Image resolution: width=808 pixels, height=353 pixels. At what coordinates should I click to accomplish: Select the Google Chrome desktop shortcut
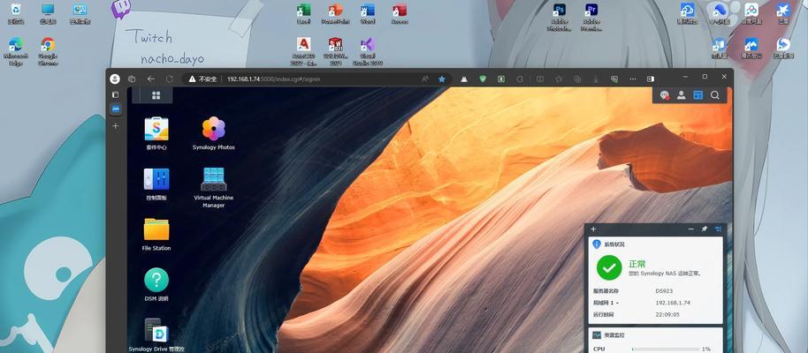click(48, 51)
